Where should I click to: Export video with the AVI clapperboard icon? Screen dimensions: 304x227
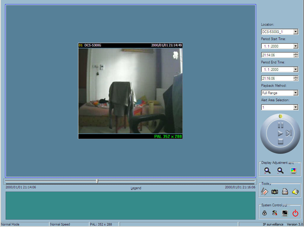point(265,192)
